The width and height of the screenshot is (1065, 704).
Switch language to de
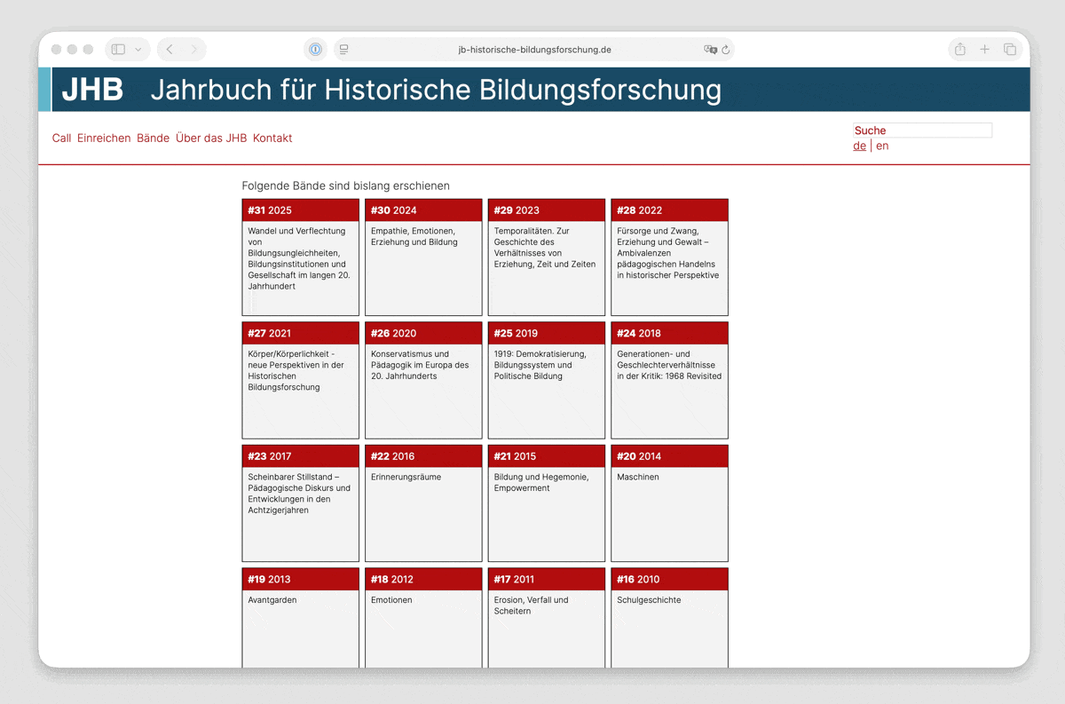tap(859, 146)
